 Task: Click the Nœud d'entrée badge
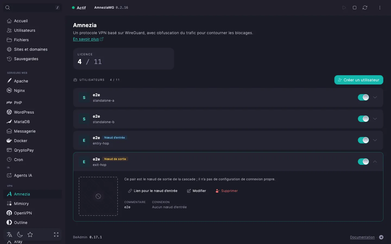coord(115,138)
